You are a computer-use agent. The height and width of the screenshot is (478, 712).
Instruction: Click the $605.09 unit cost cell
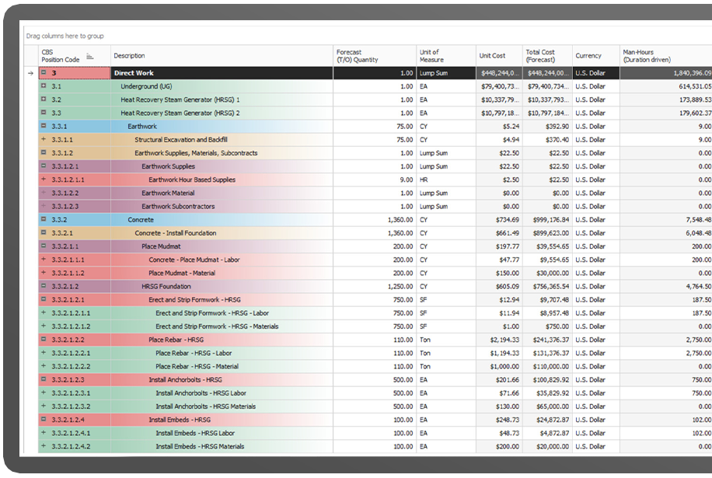[x=499, y=287]
